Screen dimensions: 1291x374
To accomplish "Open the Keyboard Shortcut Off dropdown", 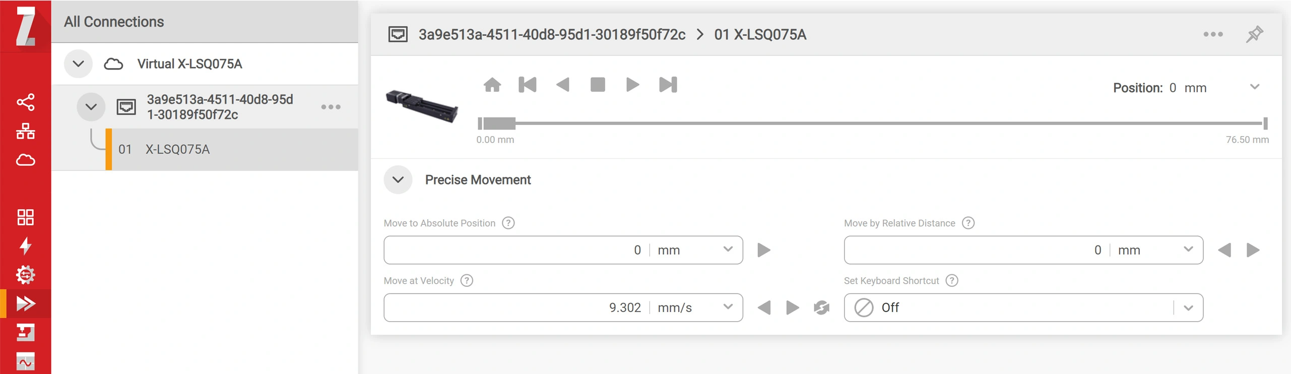I will click(1188, 308).
